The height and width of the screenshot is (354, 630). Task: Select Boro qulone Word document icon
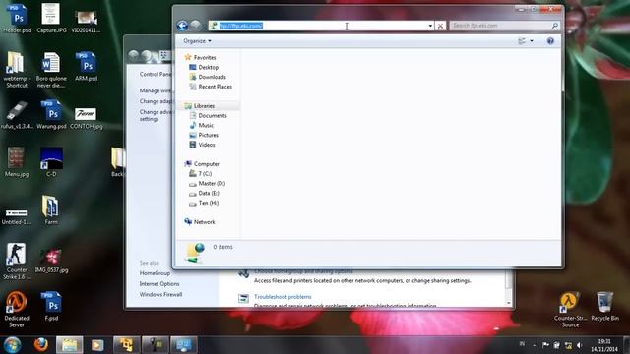[51, 70]
